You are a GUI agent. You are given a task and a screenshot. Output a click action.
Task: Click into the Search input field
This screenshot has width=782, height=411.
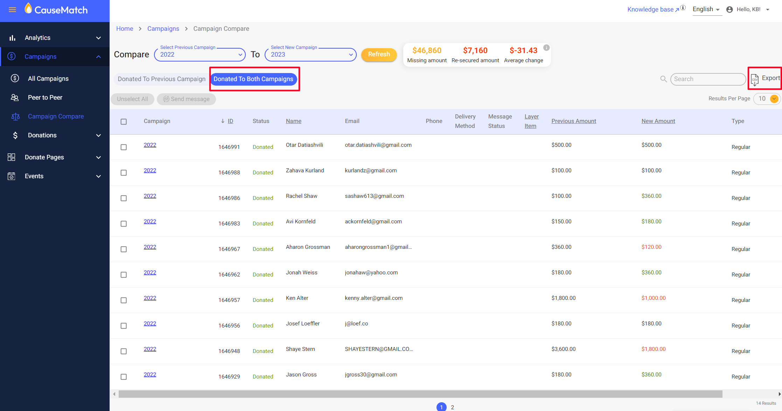pyautogui.click(x=708, y=79)
